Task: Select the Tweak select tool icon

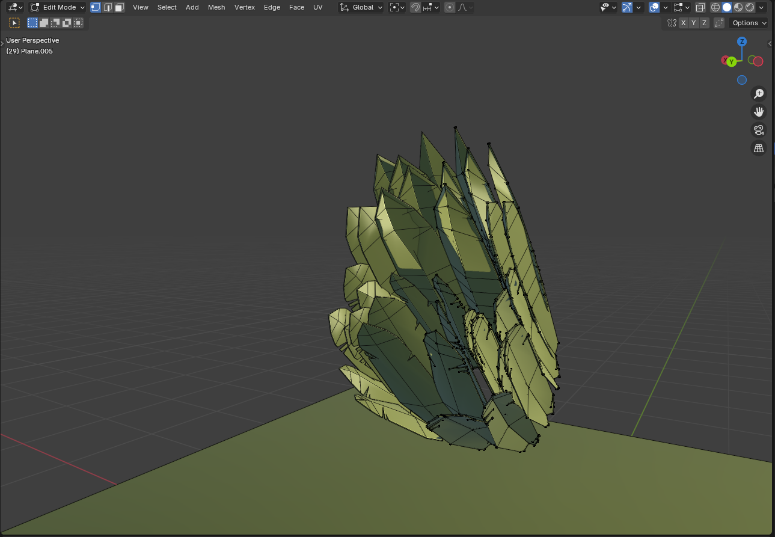Action: click(14, 23)
